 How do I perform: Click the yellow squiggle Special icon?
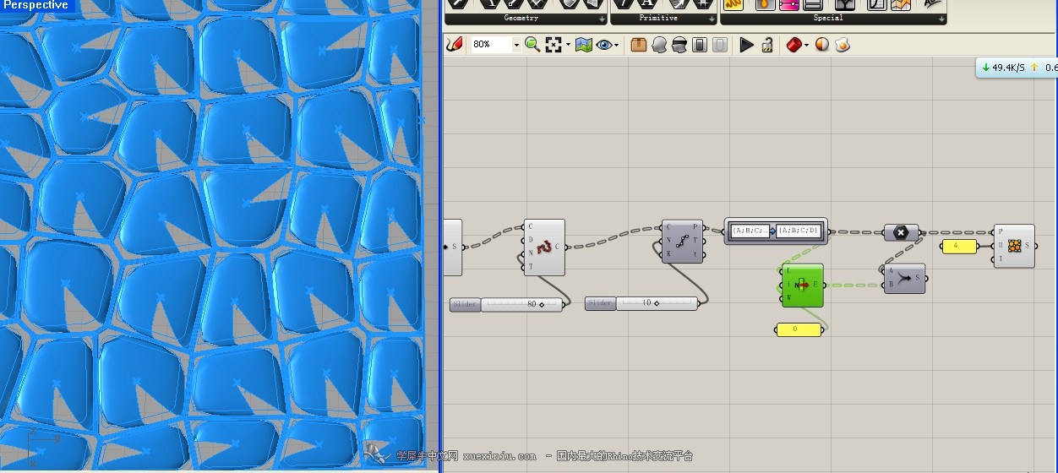(734, 4)
